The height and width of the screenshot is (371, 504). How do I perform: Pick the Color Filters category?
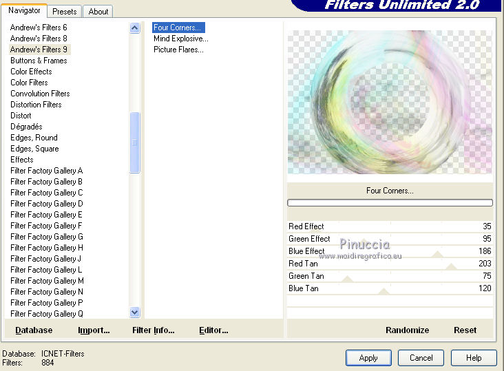[x=29, y=82]
